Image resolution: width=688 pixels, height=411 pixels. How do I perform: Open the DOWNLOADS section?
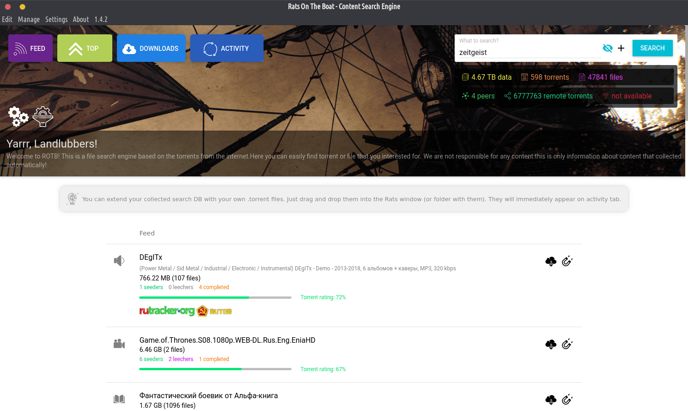(151, 48)
